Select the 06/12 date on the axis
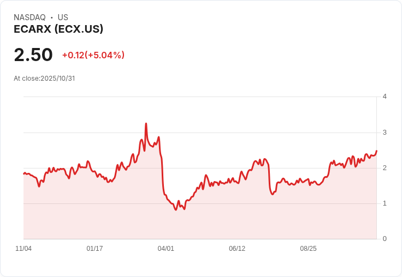The image size is (402, 277). [x=237, y=249]
